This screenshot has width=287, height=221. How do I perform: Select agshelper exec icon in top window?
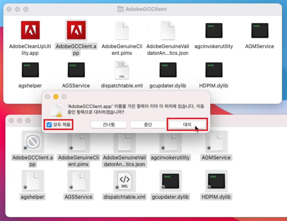pyautogui.click(x=30, y=70)
